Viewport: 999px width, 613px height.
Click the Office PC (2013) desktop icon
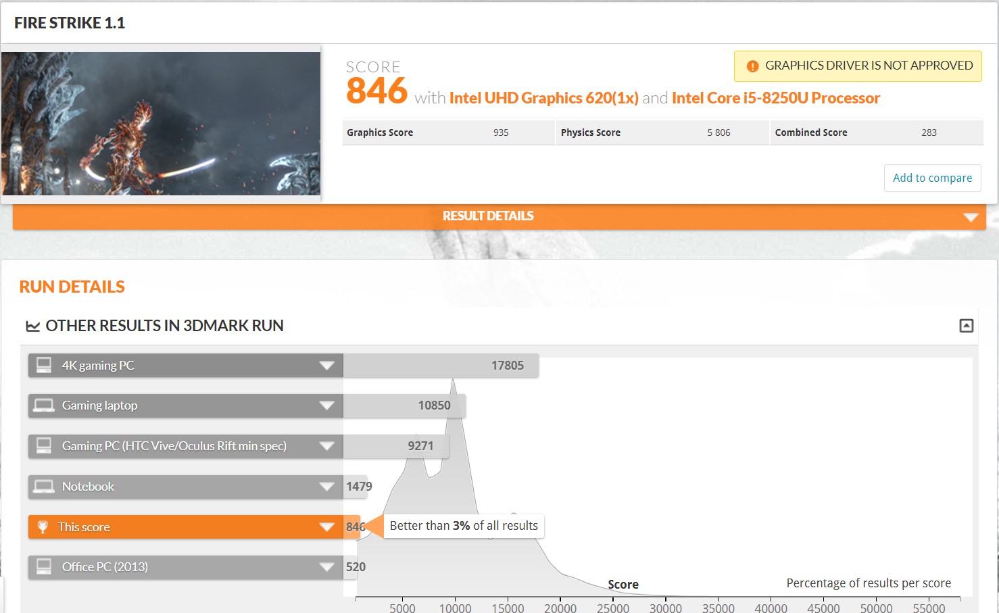click(44, 566)
